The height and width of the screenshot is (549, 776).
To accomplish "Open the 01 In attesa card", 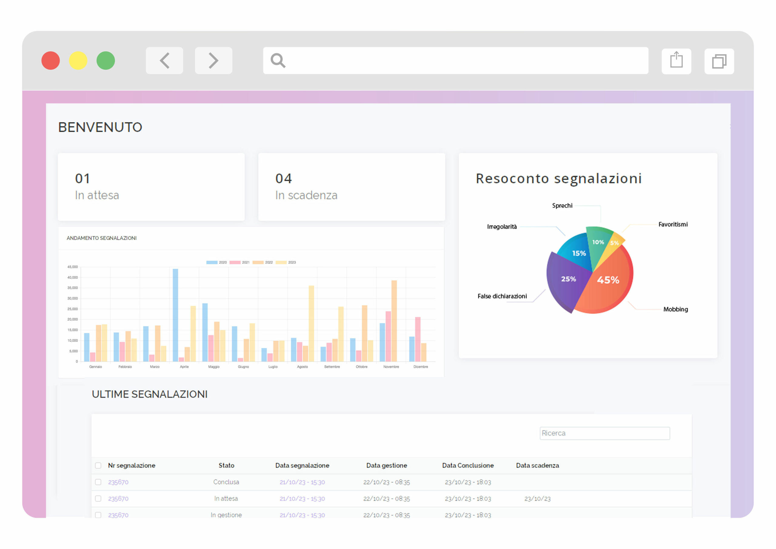I will [151, 187].
